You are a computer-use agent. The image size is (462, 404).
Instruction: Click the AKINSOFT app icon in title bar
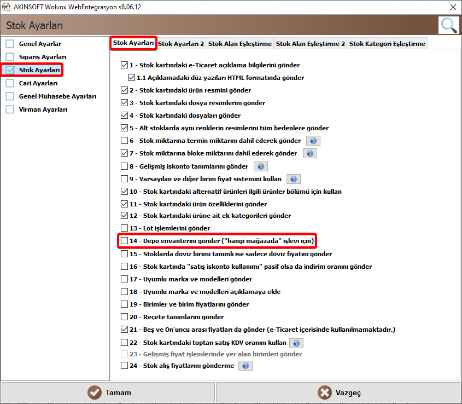pos(7,7)
